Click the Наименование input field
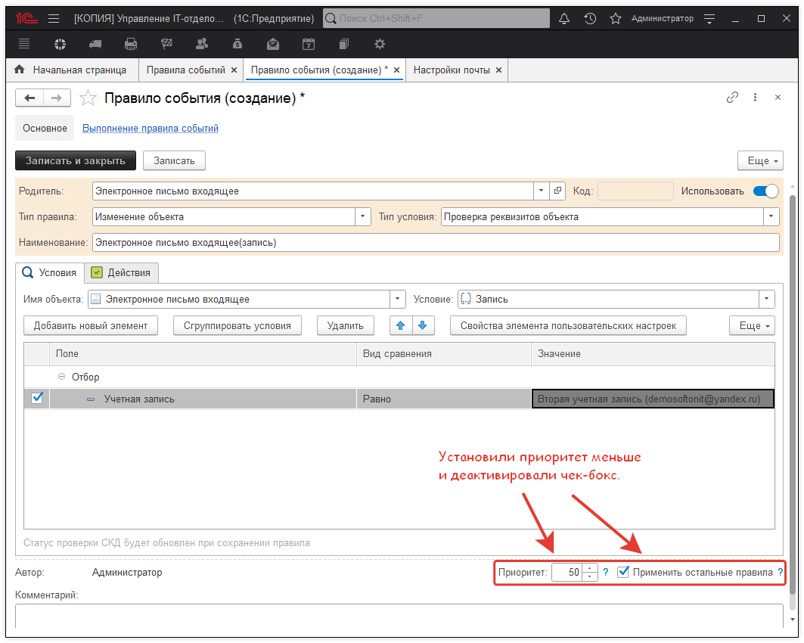 tap(435, 243)
